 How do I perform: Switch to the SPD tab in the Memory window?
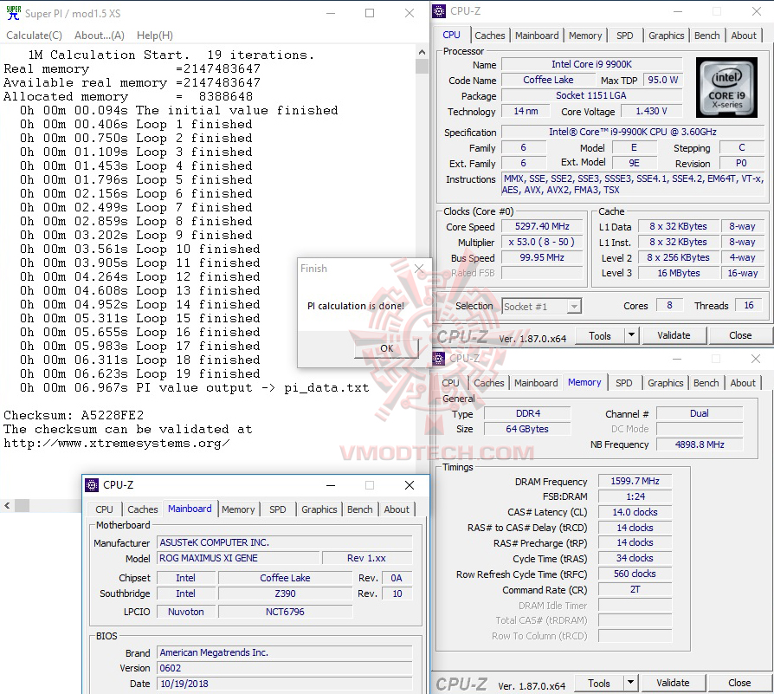[x=624, y=382]
